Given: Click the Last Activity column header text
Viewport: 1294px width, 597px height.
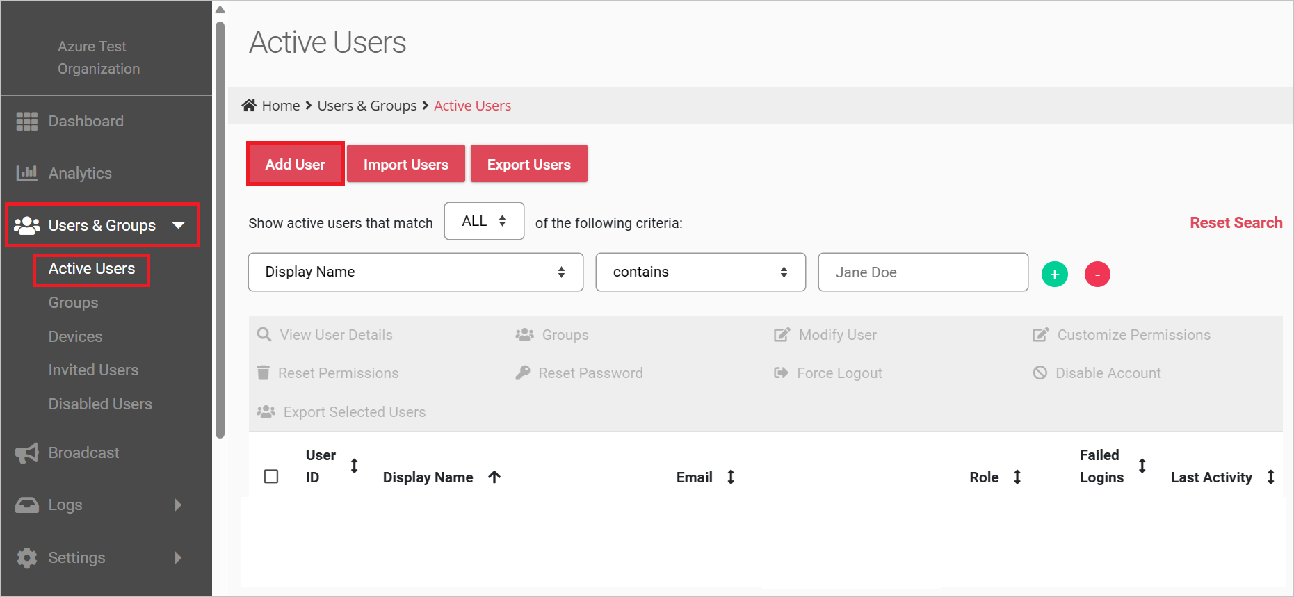Looking at the screenshot, I should [1211, 477].
